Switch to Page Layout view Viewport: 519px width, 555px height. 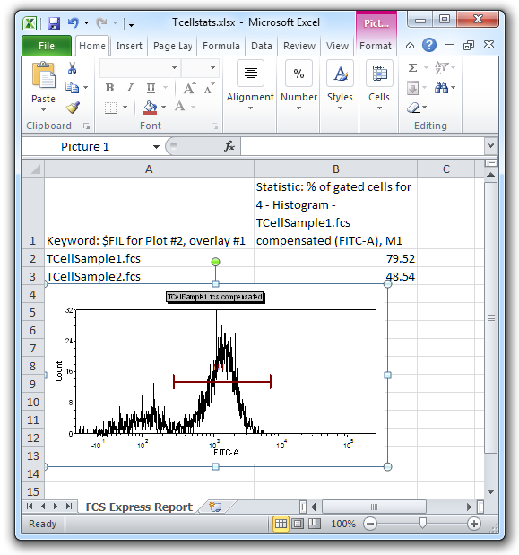coord(298,524)
